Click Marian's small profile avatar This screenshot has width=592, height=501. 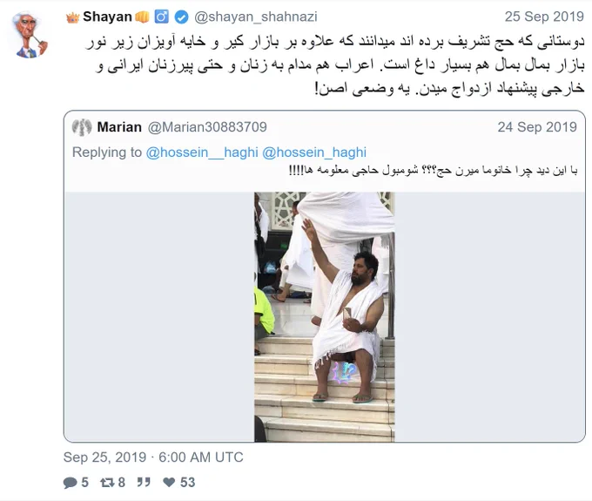82,127
